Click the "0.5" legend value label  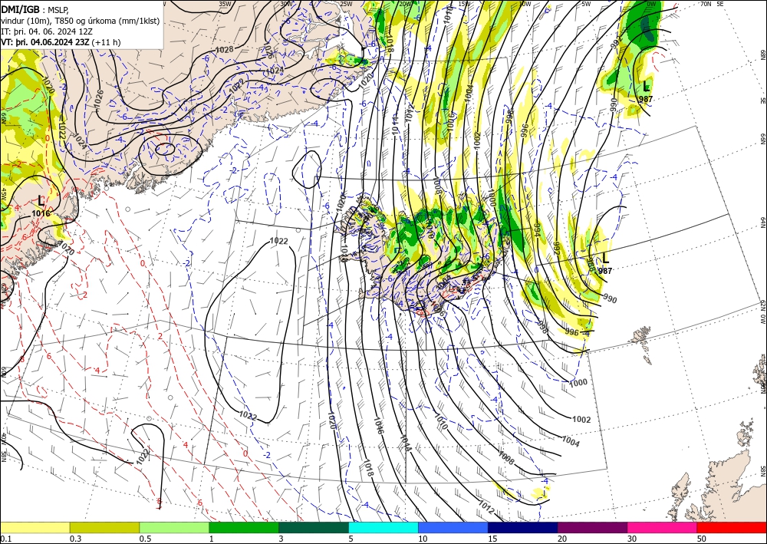[x=145, y=539]
